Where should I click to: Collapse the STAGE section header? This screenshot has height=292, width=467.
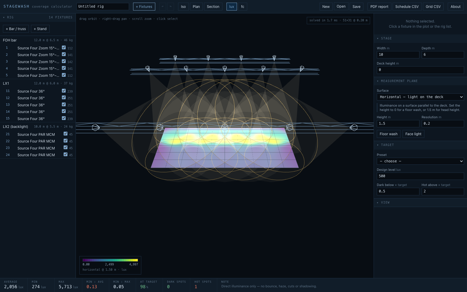point(420,39)
